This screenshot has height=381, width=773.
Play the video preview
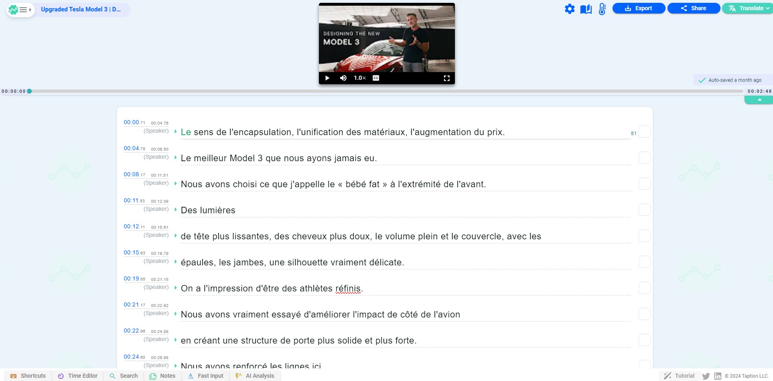327,78
